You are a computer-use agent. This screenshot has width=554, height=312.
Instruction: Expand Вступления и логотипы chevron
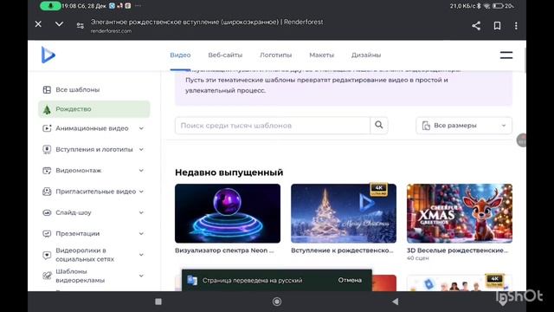pyautogui.click(x=141, y=149)
